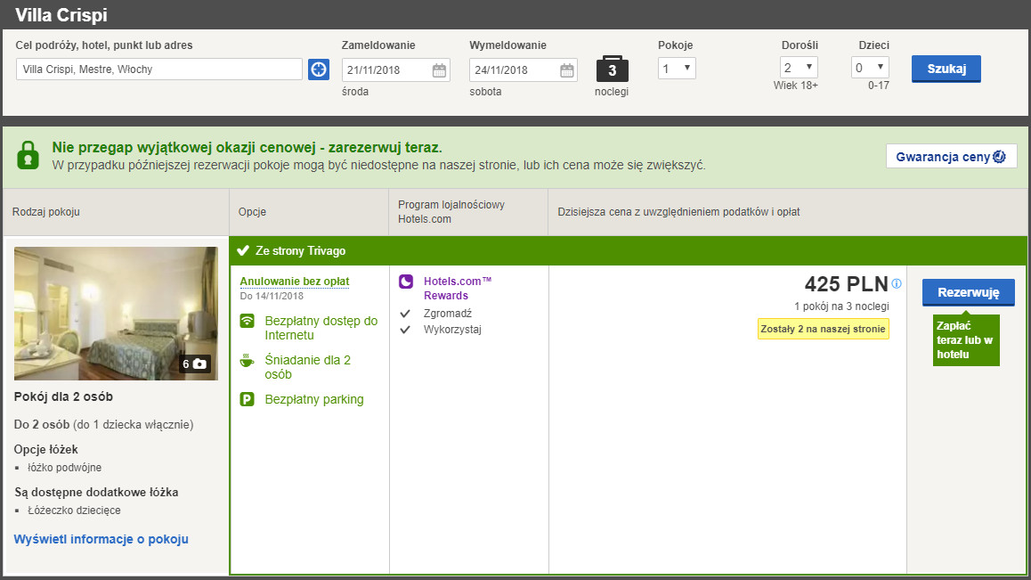
Task: Click the Hotels.com Rewards moon icon
Action: point(406,282)
